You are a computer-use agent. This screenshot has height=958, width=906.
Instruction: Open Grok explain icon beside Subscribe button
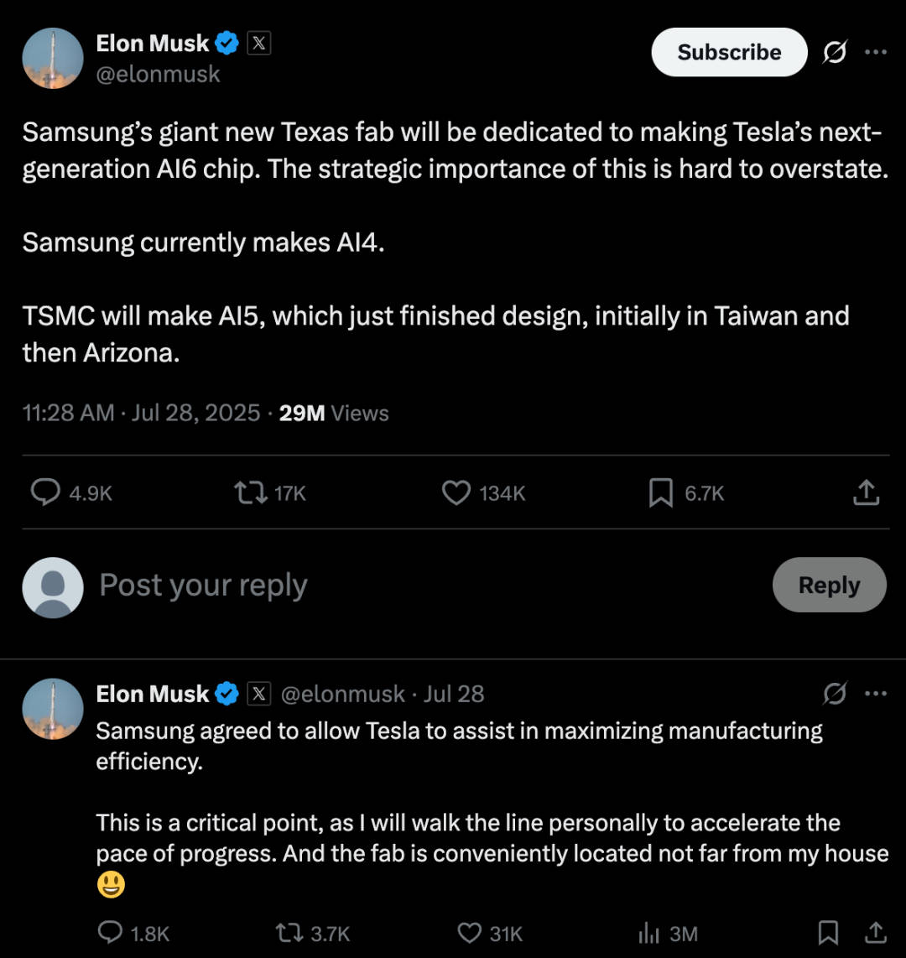835,52
